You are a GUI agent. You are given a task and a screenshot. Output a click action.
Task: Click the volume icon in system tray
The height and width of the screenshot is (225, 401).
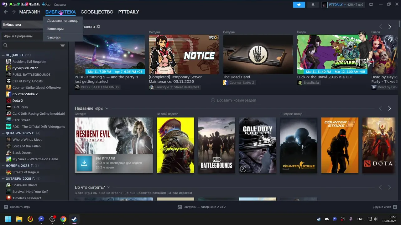coord(376,219)
